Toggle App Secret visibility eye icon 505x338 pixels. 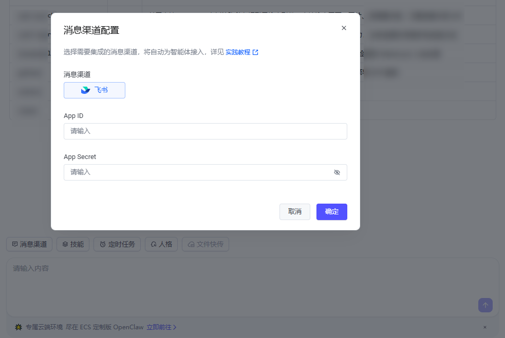337,172
